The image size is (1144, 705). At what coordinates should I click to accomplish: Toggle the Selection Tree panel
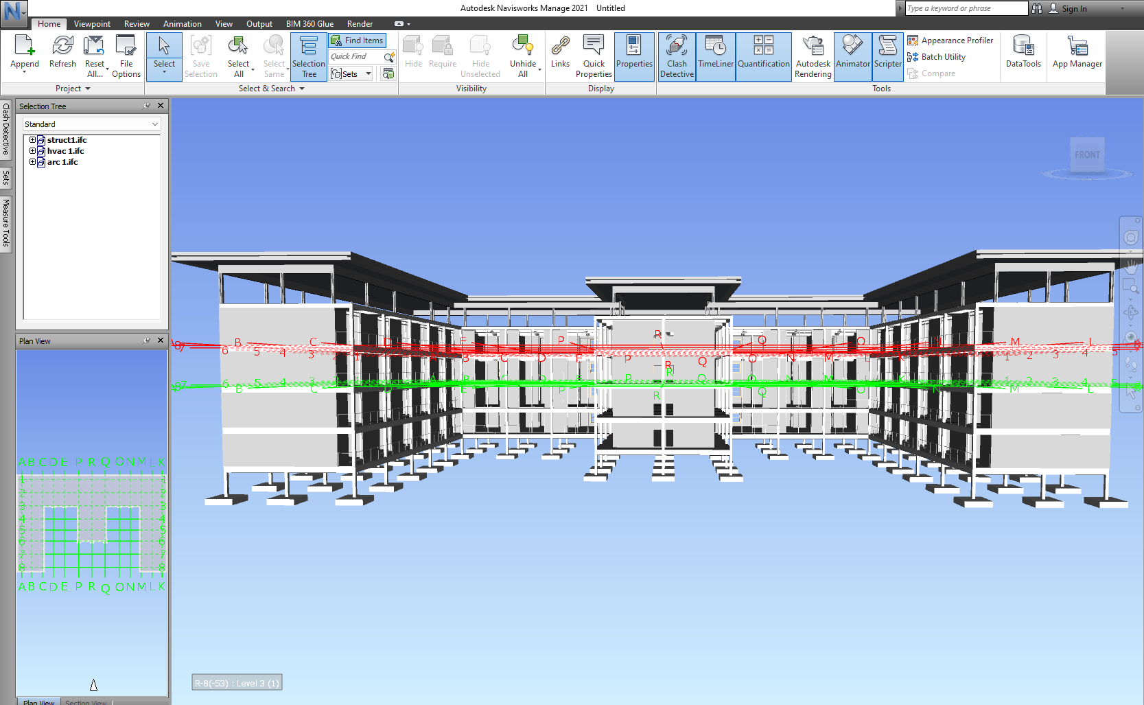[x=309, y=56]
